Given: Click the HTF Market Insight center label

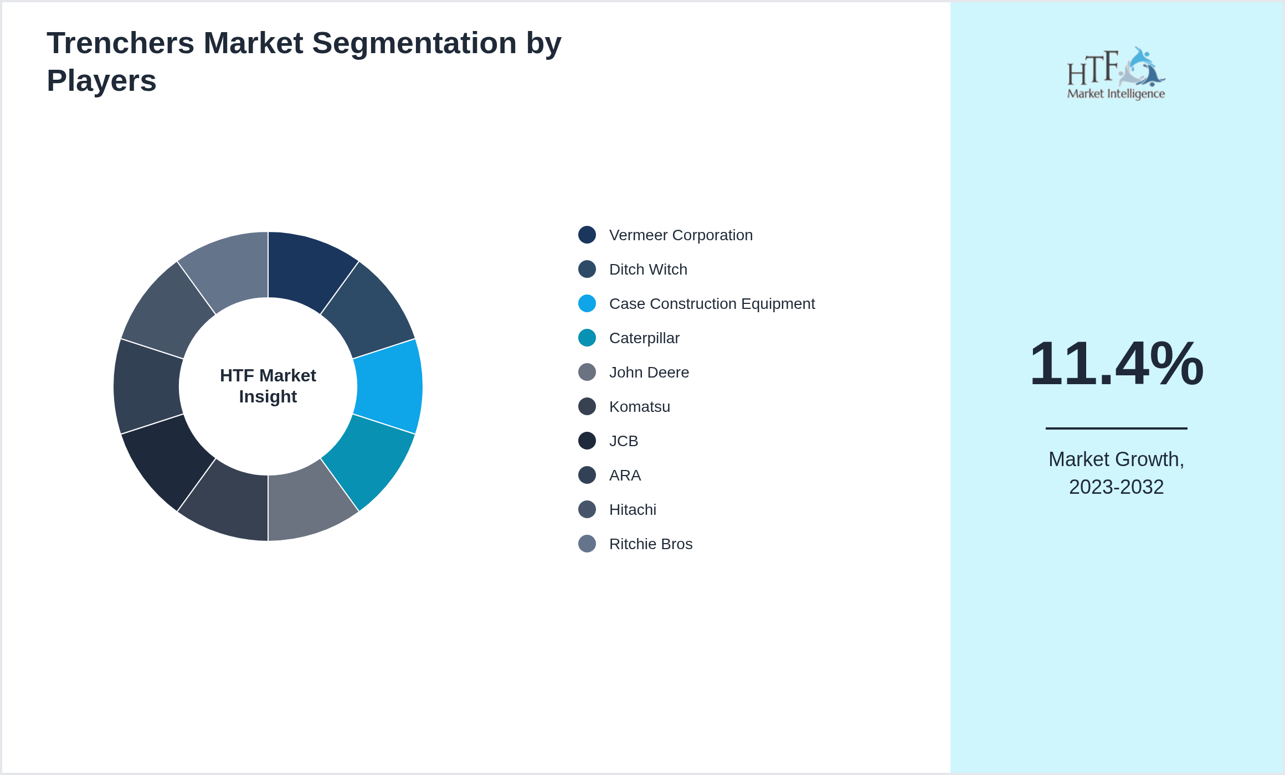Looking at the screenshot, I should (x=268, y=386).
